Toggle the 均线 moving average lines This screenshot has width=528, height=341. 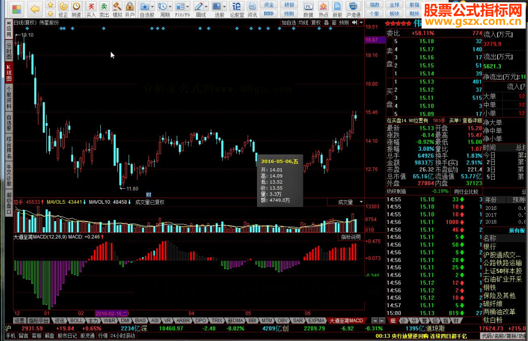click(303, 22)
